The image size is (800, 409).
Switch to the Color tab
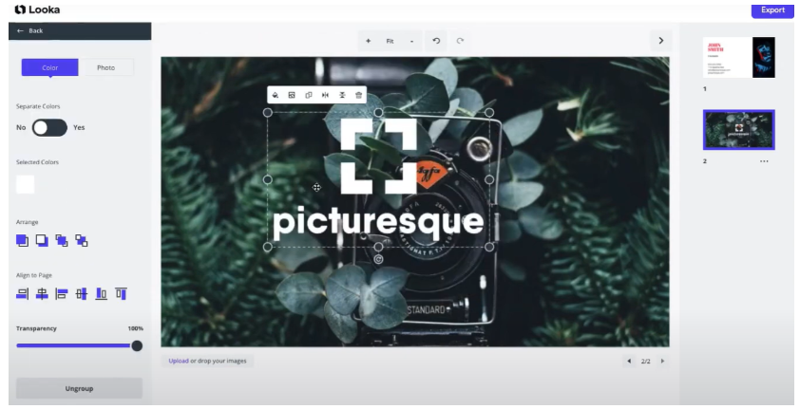[x=50, y=67]
